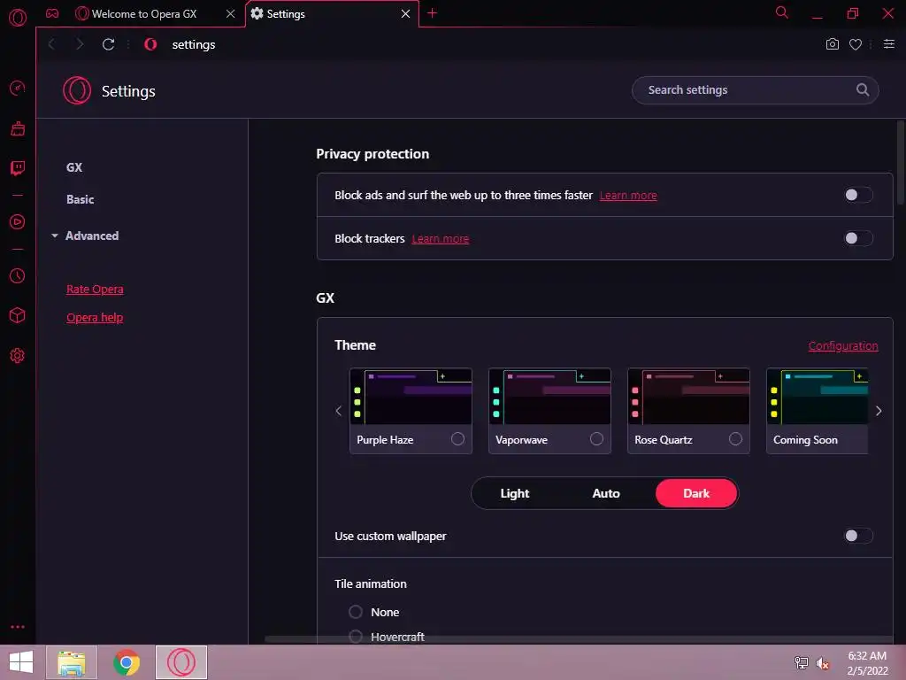The image size is (906, 680).
Task: Click Opera logo in address bar
Action: tap(150, 44)
